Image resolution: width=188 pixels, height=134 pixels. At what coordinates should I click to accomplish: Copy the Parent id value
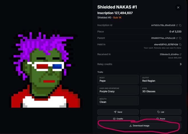pyautogui.click(x=180, y=38)
